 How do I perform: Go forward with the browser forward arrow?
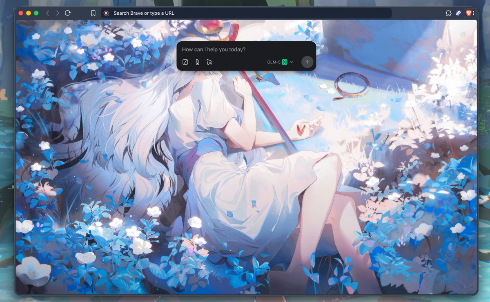(58, 13)
